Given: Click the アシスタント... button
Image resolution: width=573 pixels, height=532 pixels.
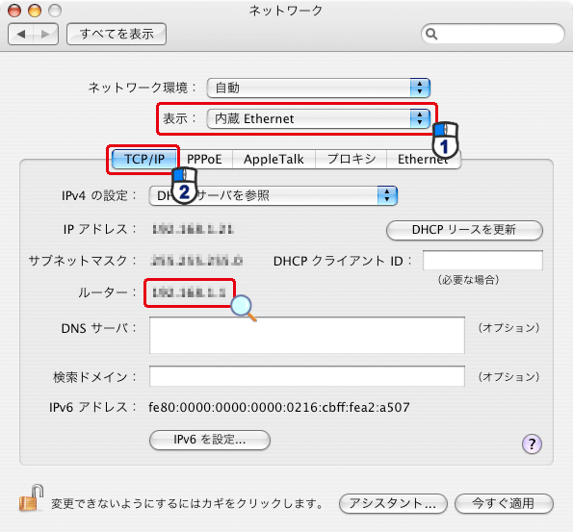Looking at the screenshot, I should [x=393, y=503].
